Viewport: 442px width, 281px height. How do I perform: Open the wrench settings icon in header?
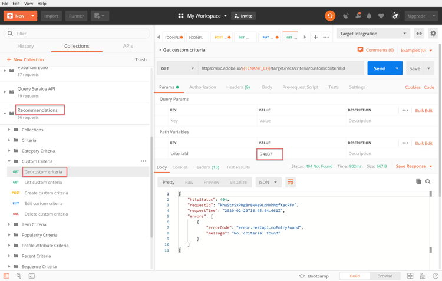358,16
